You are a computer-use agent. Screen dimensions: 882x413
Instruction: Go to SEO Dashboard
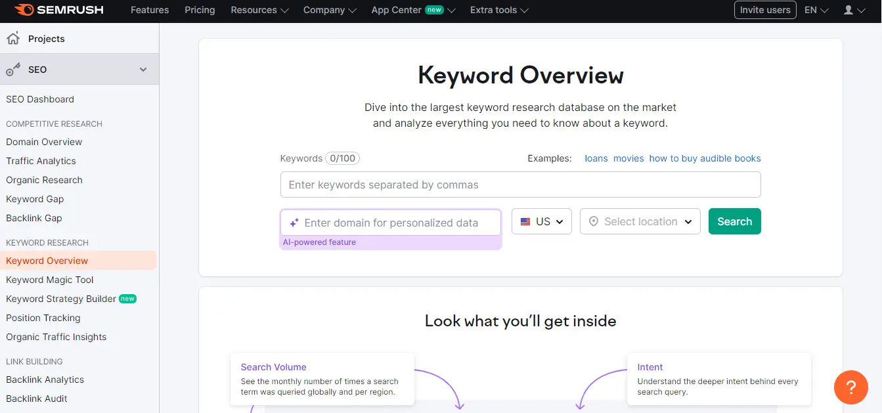(40, 99)
